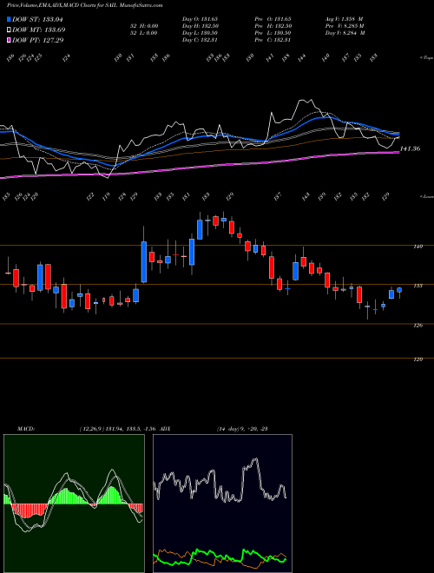Image resolution: width=434 pixels, height=573 pixels.
Task: Select the Day H: 132.50 reading
Action: tap(201, 26)
